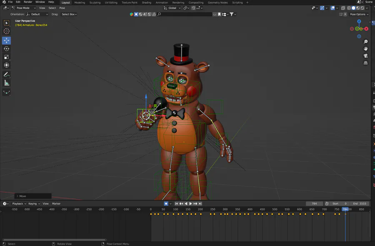The height and width of the screenshot is (246, 375).
Task: Click the timeline horizontal scrollbar
Action: click(x=54, y=240)
